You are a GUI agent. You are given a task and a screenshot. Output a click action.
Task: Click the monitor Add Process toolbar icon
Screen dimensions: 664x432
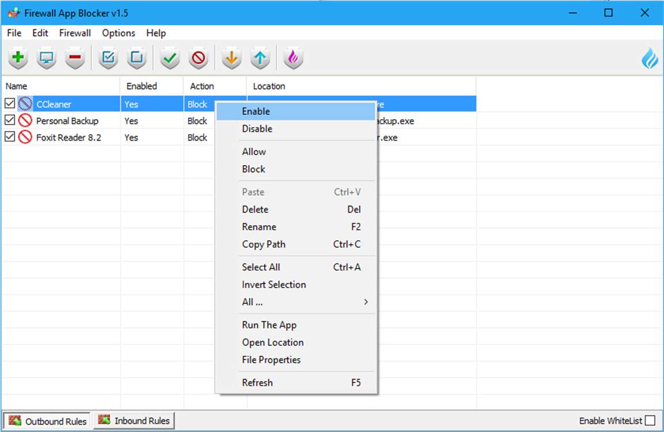(x=47, y=58)
